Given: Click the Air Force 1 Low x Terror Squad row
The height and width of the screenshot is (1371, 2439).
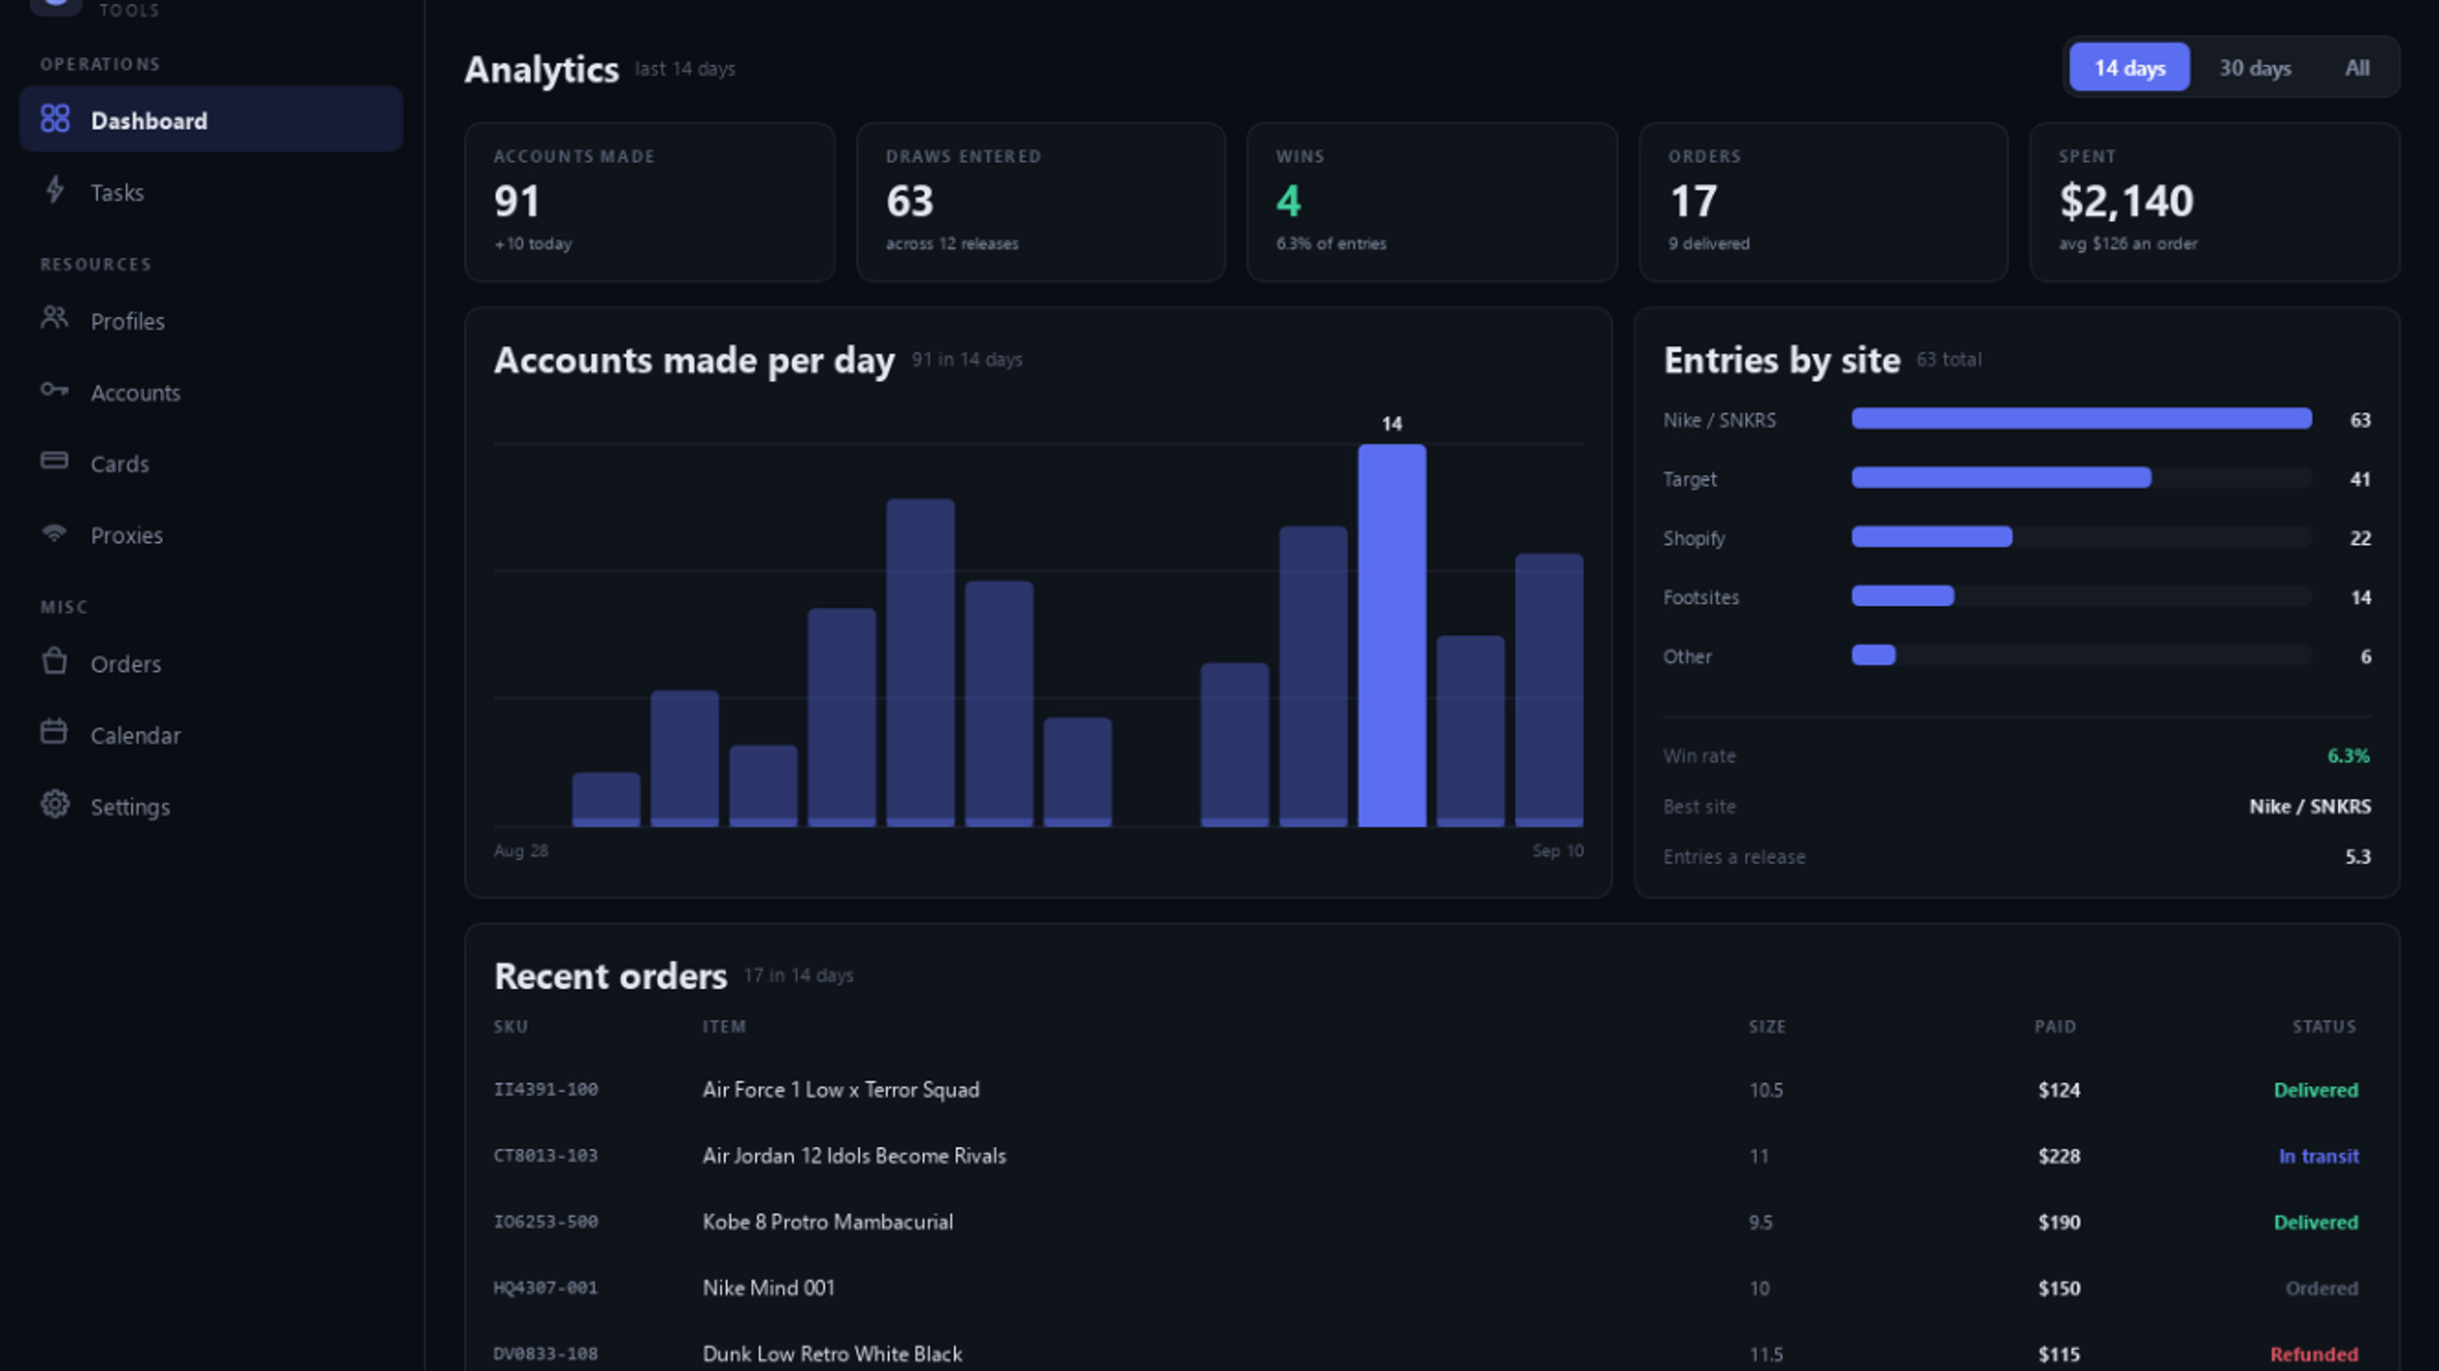Looking at the screenshot, I should click(1432, 1090).
